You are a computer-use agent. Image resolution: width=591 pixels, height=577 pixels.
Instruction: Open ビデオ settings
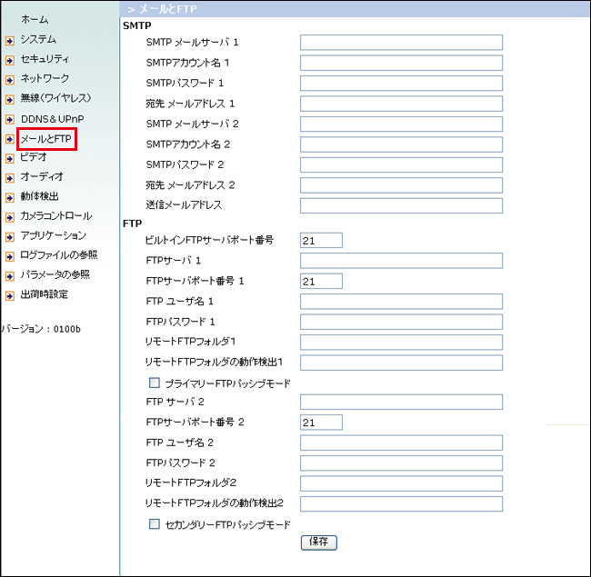point(34,156)
